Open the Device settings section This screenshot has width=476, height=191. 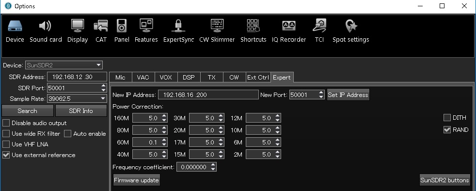point(15,31)
